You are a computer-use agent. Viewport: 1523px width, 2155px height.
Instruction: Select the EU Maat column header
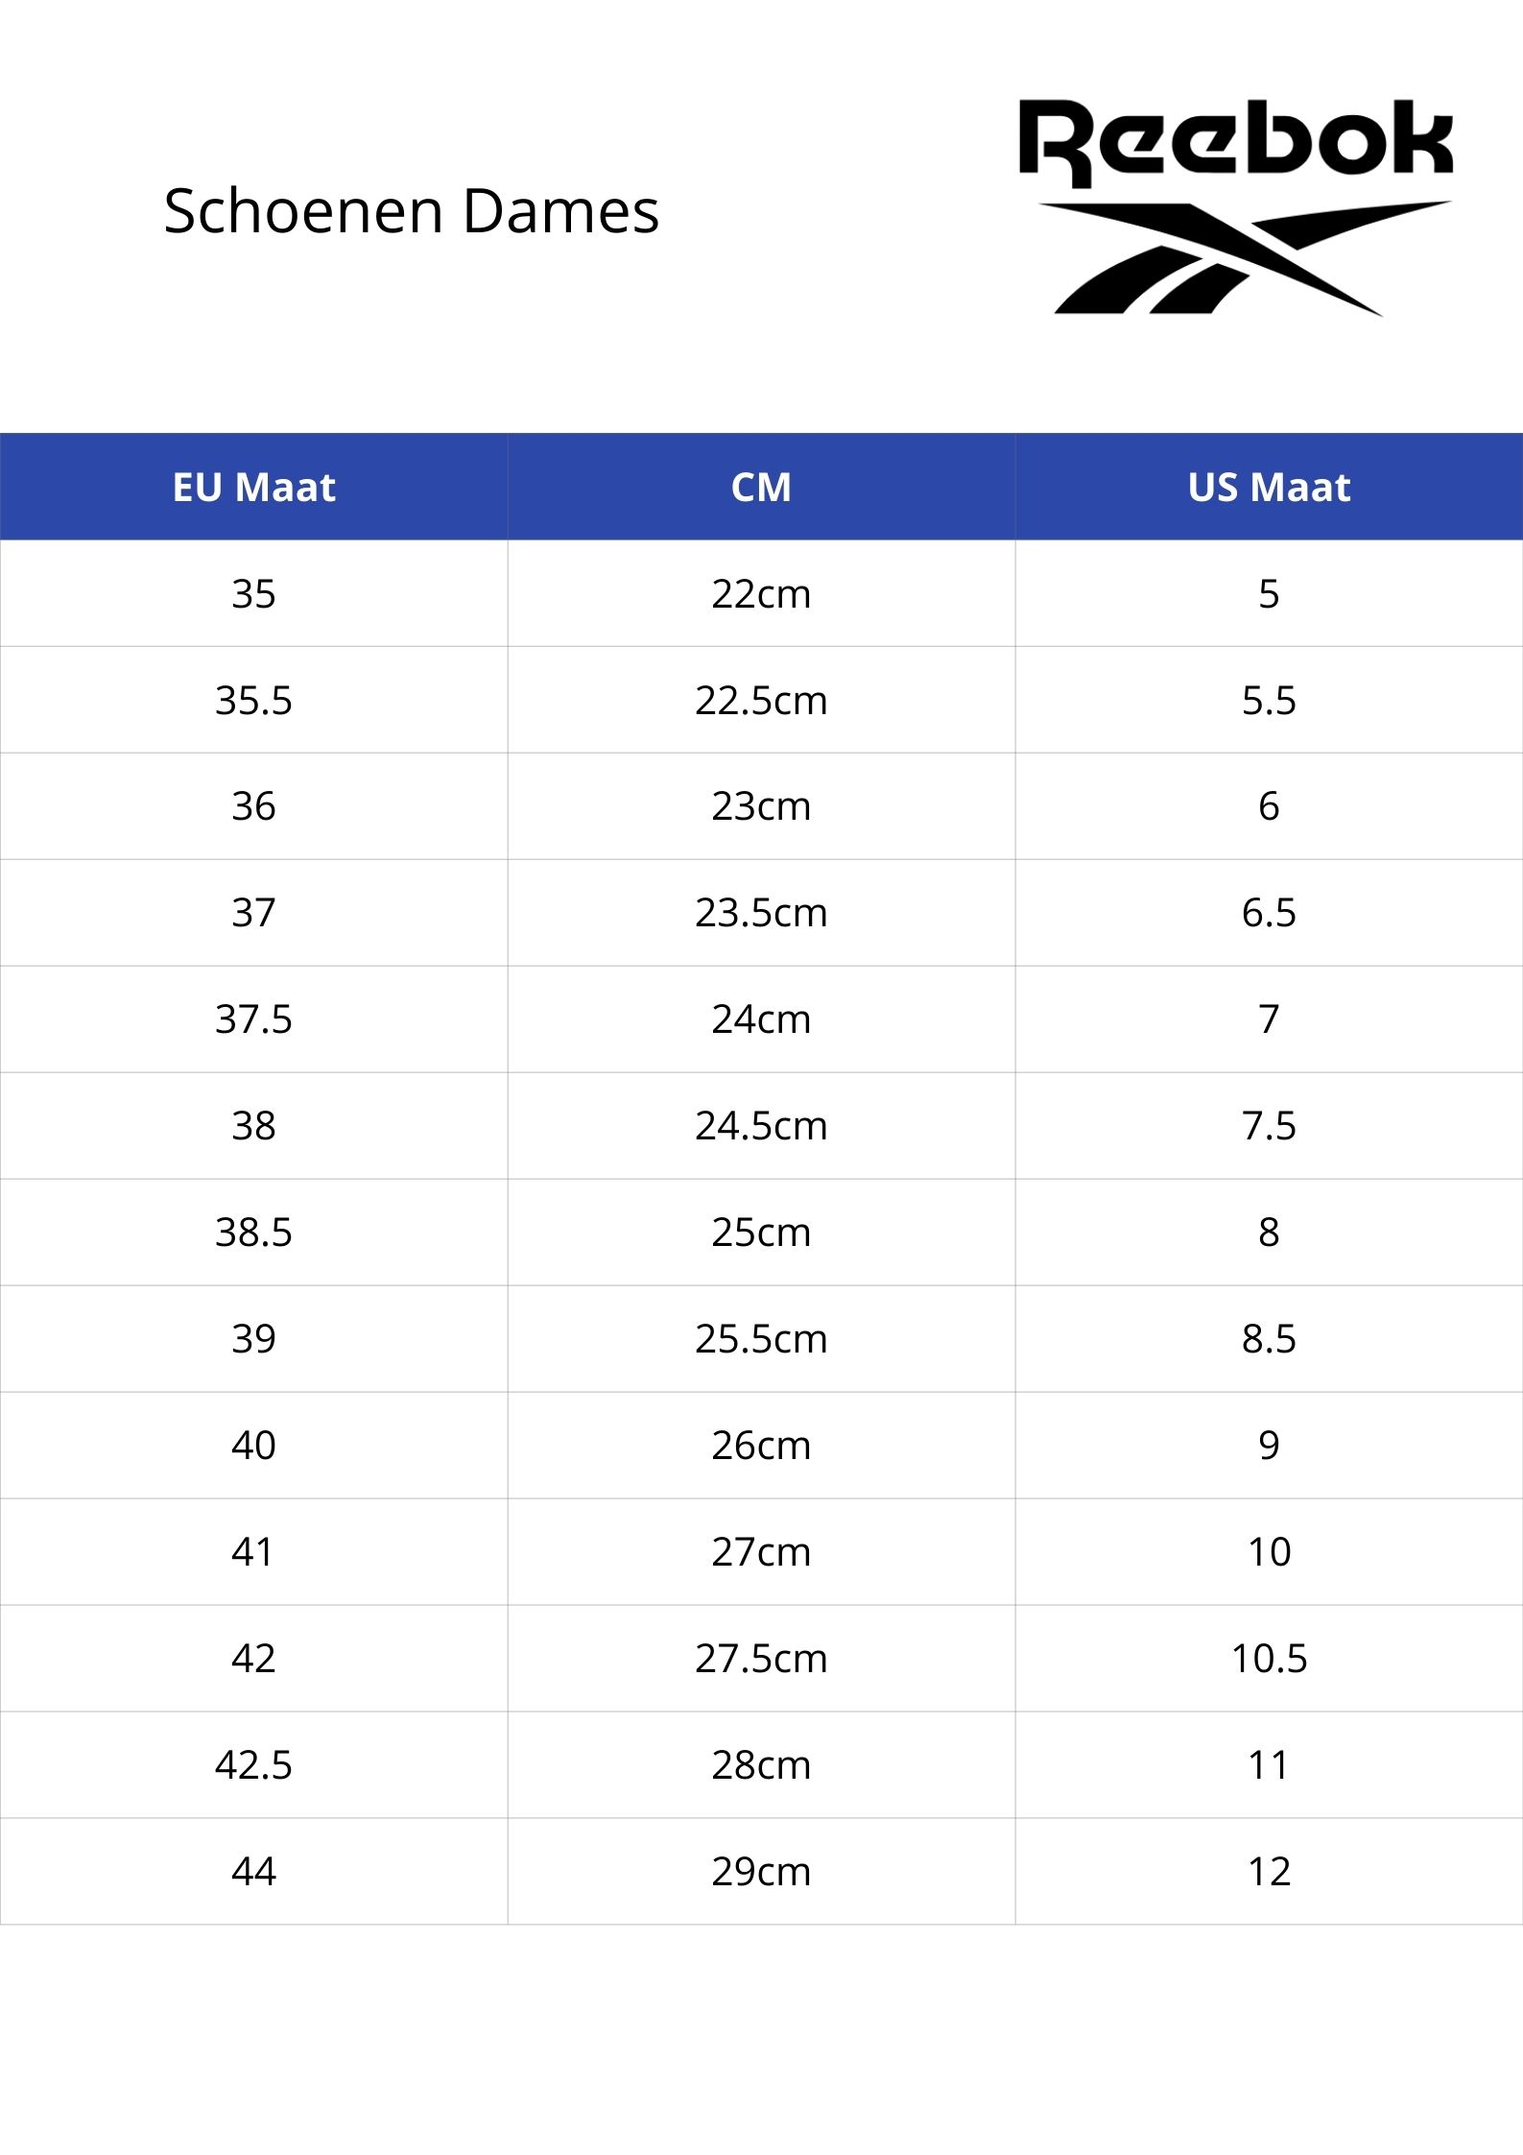tap(253, 487)
